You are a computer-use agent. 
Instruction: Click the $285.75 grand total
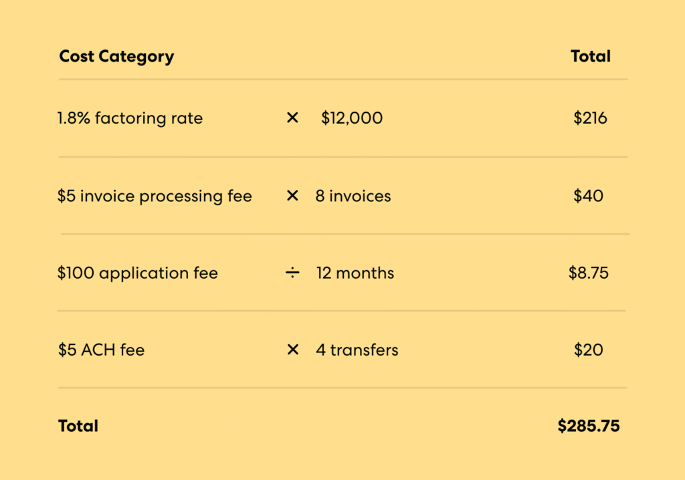589,426
